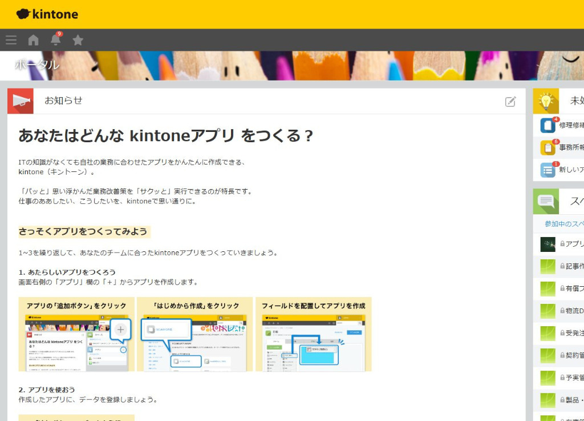The width and height of the screenshot is (584, 421).
Task: Open the hamburger menu in the dark toolbar
Action: click(x=11, y=40)
